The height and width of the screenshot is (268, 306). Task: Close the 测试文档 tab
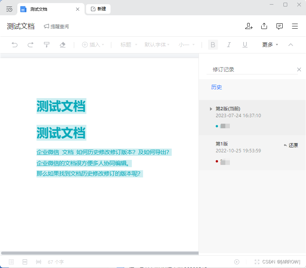[x=78, y=9]
